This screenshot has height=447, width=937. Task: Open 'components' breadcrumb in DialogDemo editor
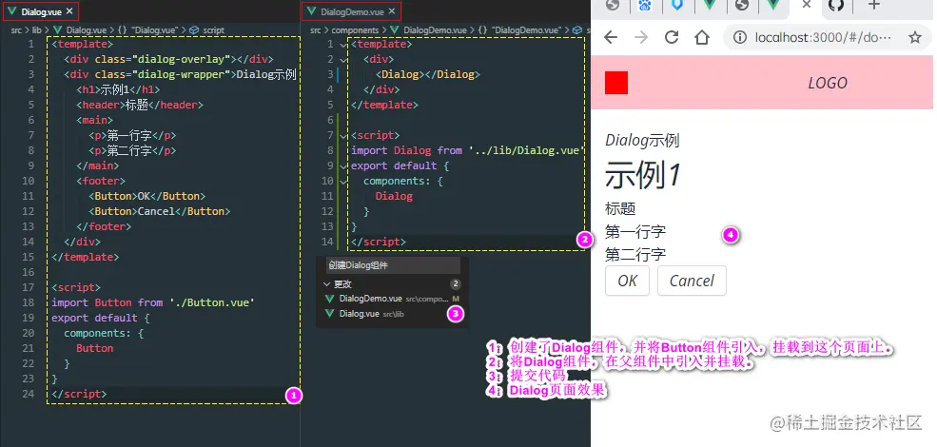click(355, 29)
